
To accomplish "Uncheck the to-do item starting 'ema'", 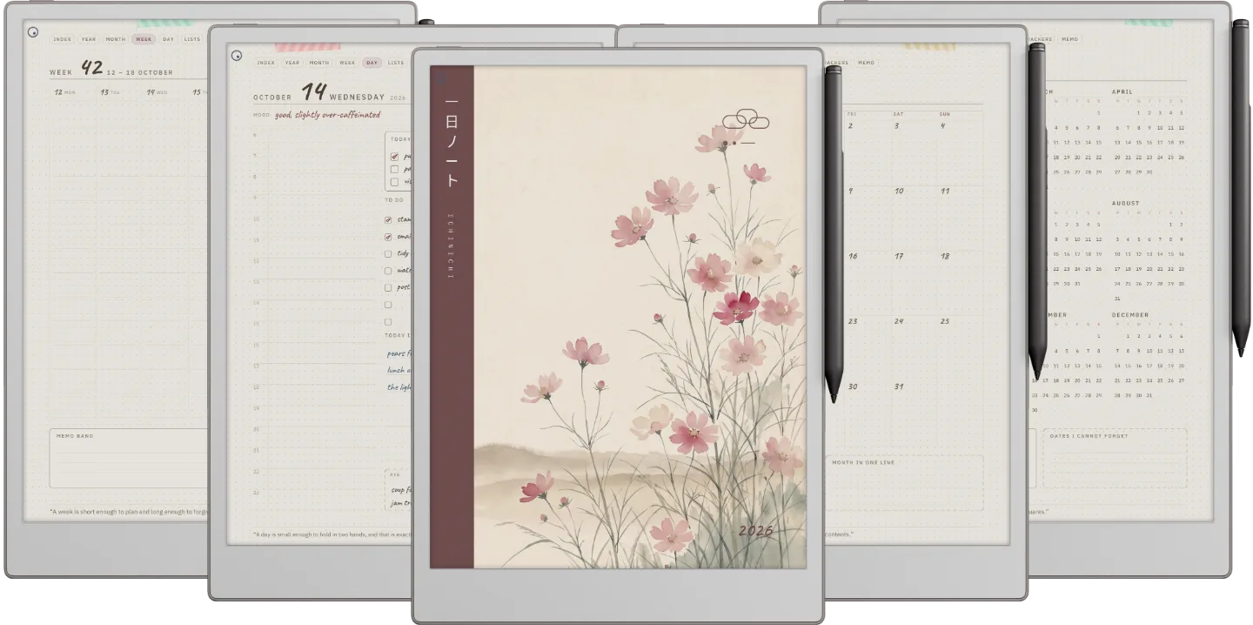I will (x=388, y=237).
